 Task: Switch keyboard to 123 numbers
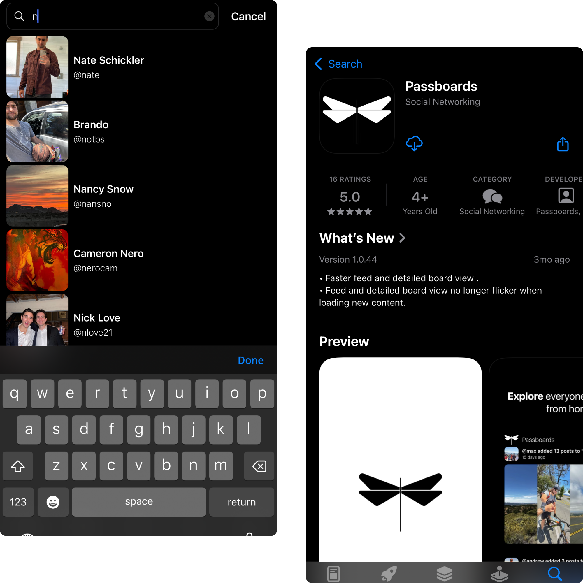(18, 502)
